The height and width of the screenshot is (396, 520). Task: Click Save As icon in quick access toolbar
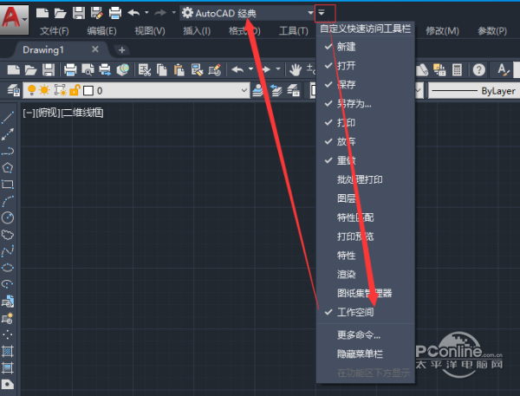click(x=97, y=13)
